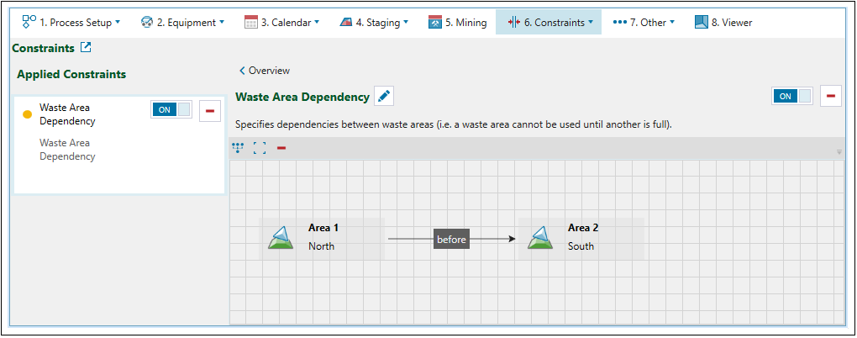
Task: Click the Equipment tab icon
Action: 146,23
